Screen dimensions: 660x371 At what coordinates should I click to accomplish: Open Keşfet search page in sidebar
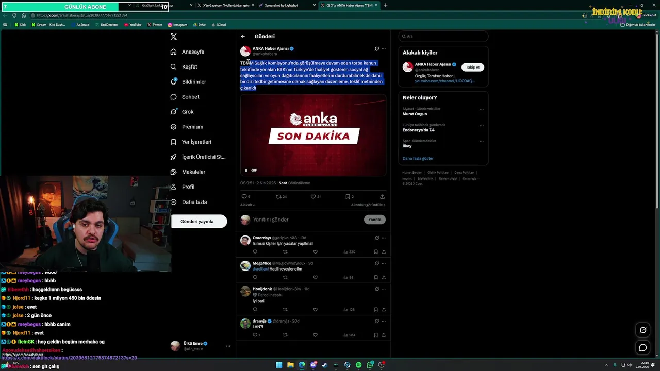[x=184, y=66]
